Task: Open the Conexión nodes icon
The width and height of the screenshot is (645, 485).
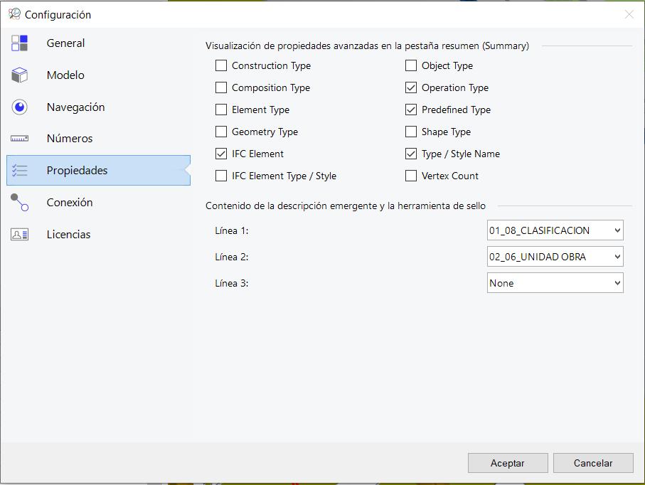Action: pyautogui.click(x=19, y=203)
